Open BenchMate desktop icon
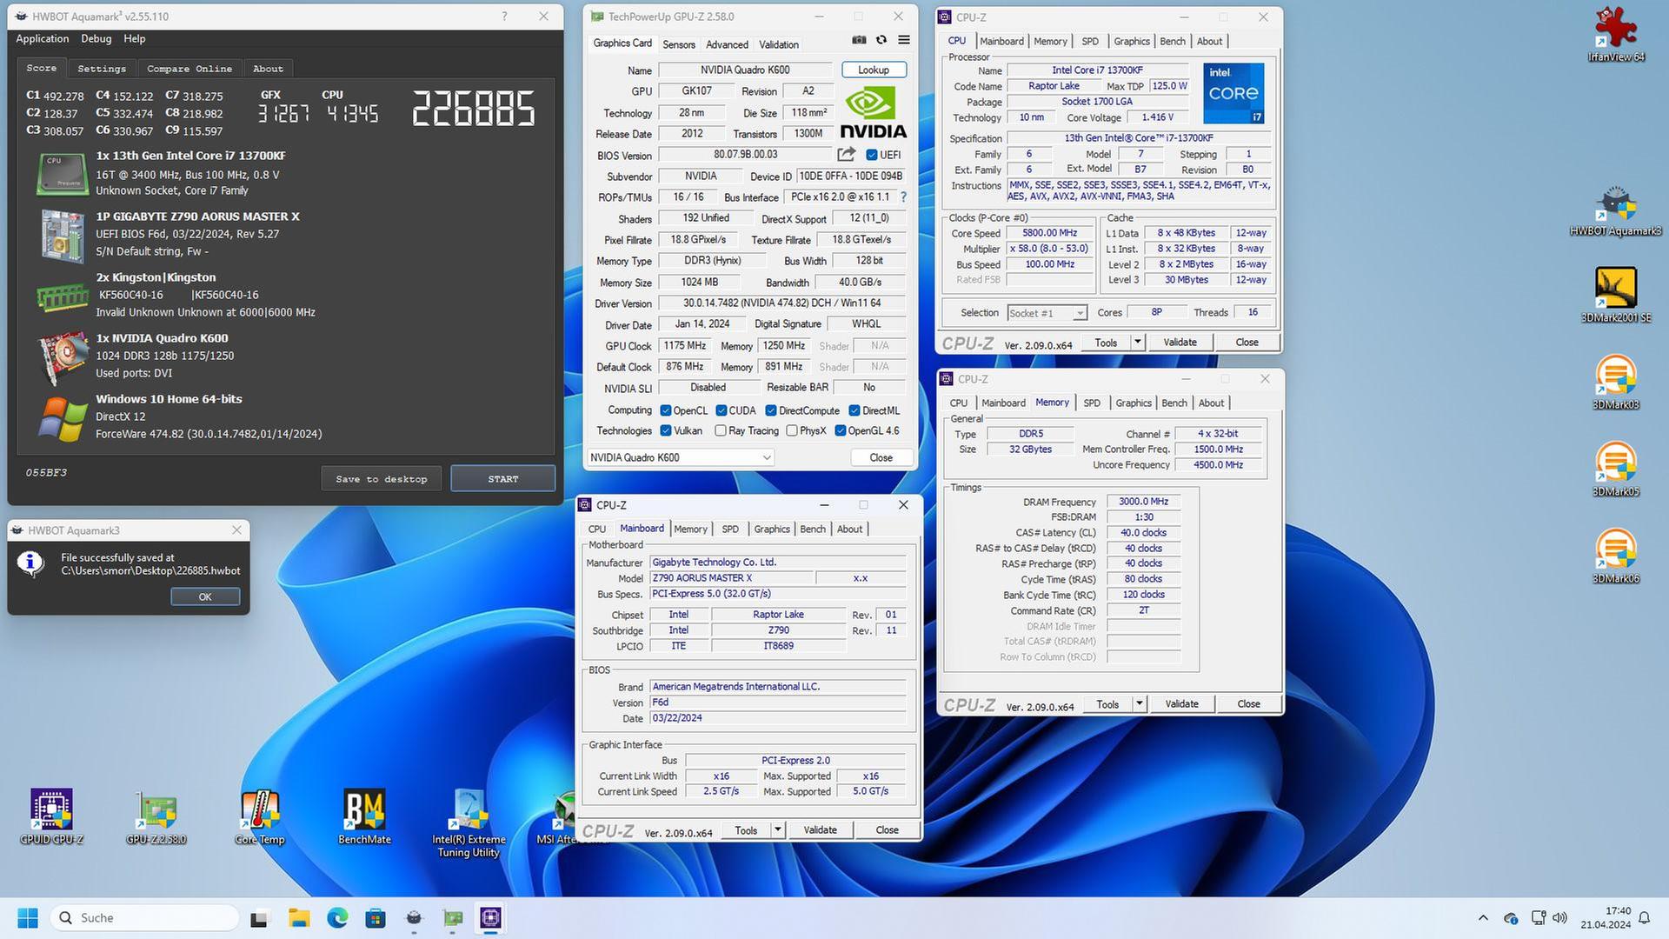Viewport: 1669px width, 939px height. point(364,817)
